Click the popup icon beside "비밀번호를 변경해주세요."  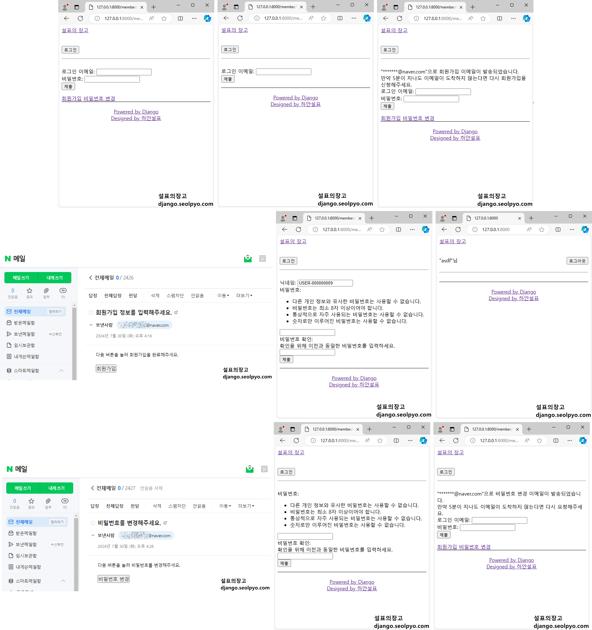tap(165, 523)
